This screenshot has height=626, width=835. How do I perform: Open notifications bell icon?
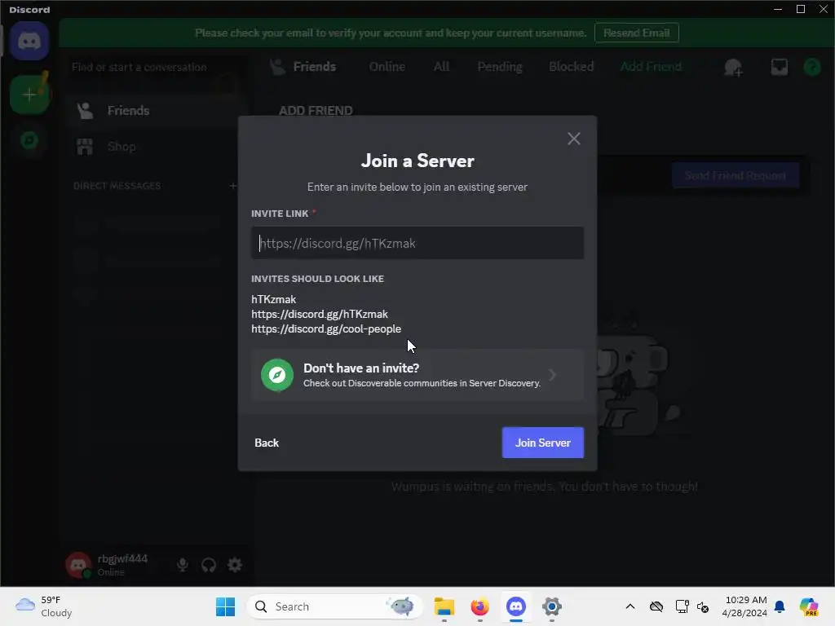click(780, 606)
